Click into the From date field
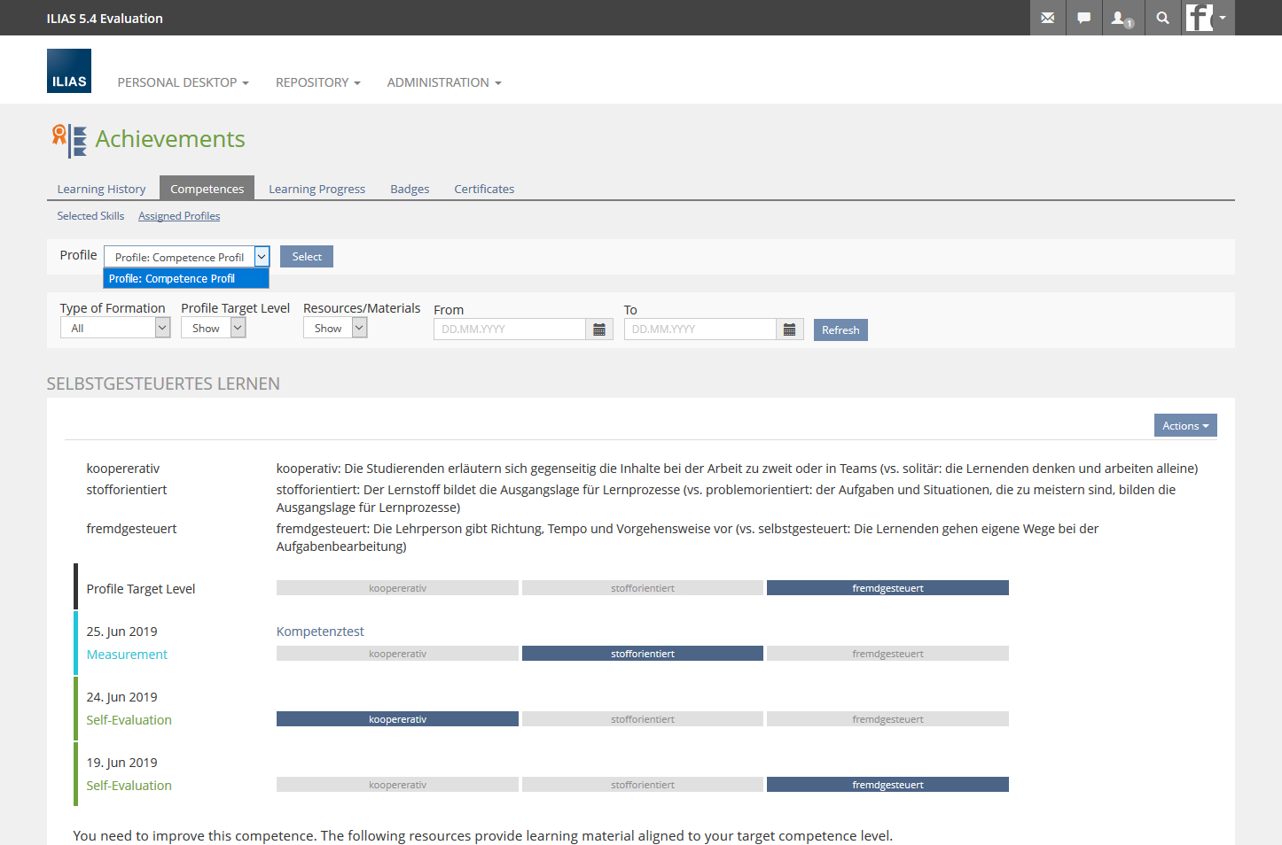This screenshot has width=1282, height=845. [510, 329]
